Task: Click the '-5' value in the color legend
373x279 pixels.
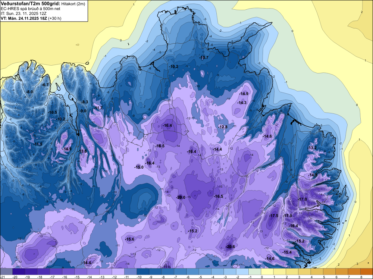Action: pos(200,277)
